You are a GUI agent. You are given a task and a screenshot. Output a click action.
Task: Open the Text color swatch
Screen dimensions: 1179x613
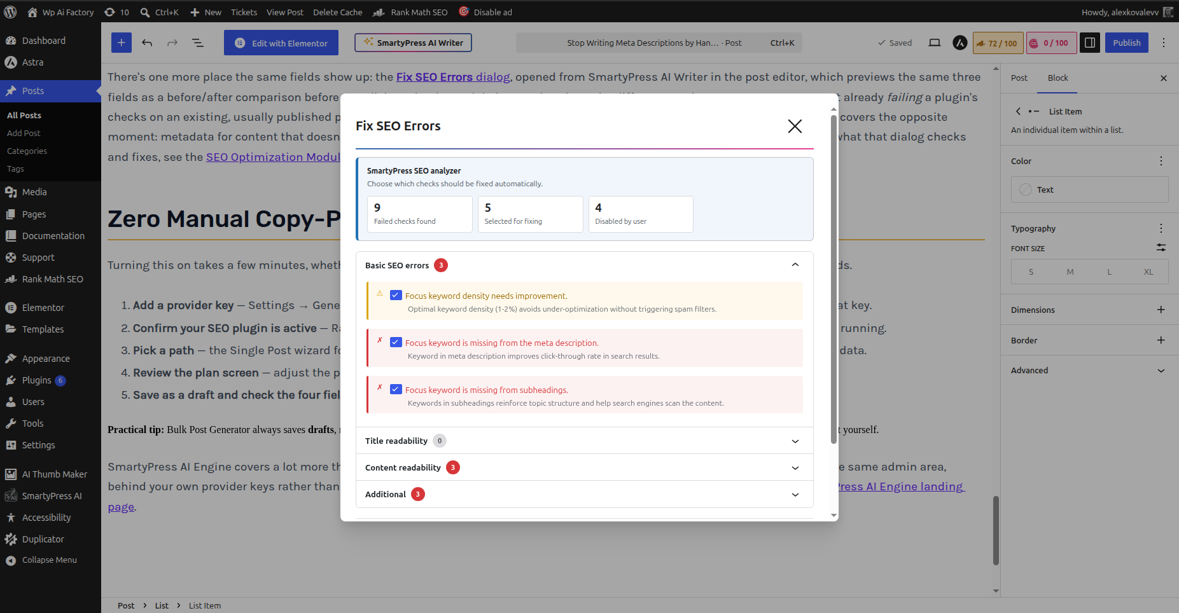(x=1089, y=189)
